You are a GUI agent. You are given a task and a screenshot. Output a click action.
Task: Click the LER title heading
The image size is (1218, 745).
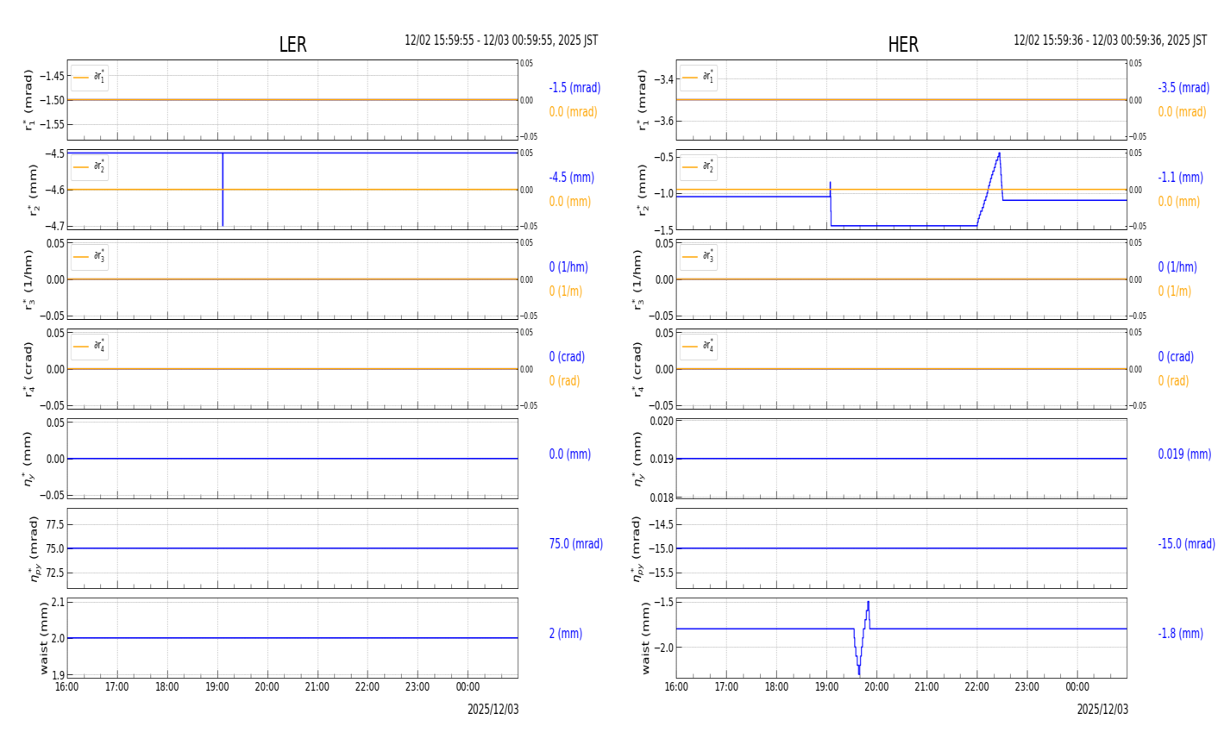(292, 45)
